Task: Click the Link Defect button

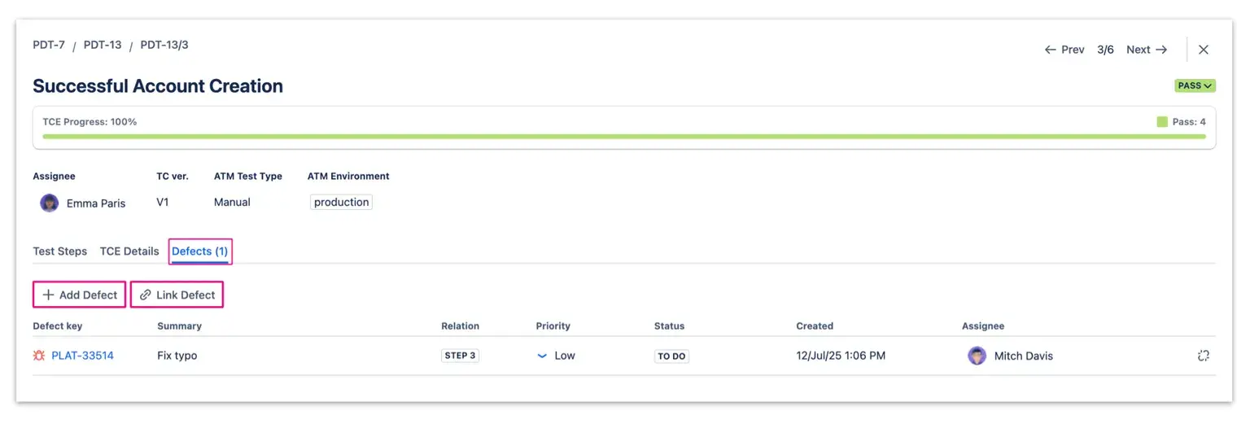Action: [x=177, y=295]
